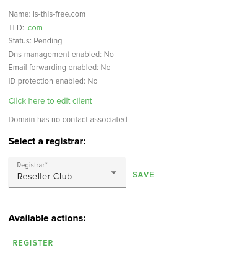Click the SAVE button beside Registrar
This screenshot has width=231, height=261.
[143, 175]
